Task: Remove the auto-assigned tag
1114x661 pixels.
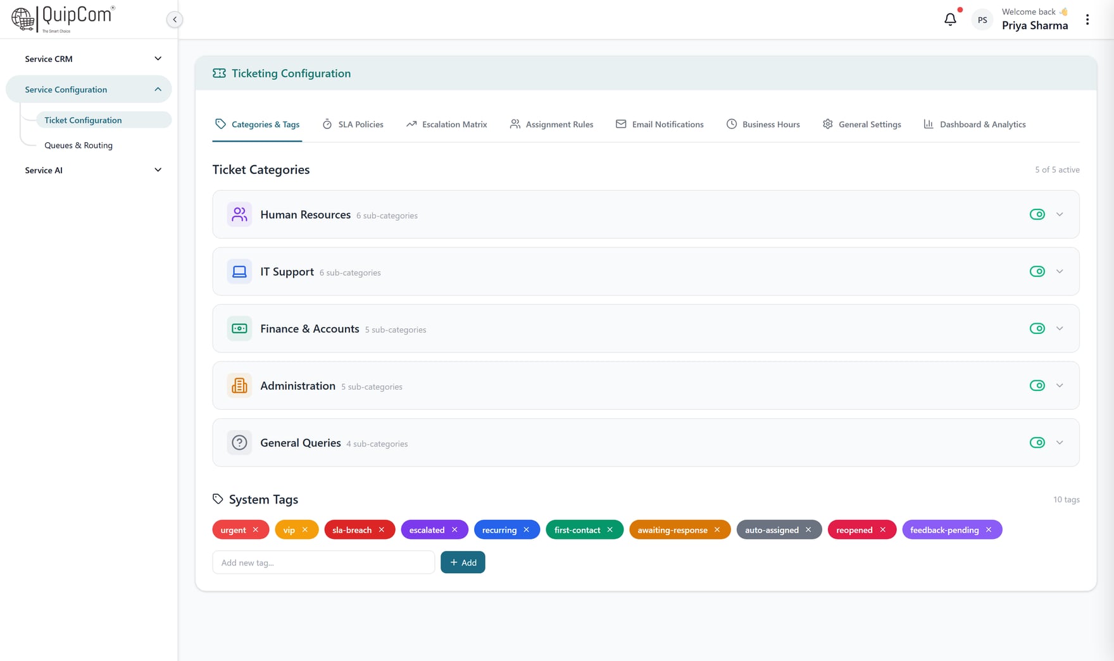Action: pyautogui.click(x=808, y=530)
